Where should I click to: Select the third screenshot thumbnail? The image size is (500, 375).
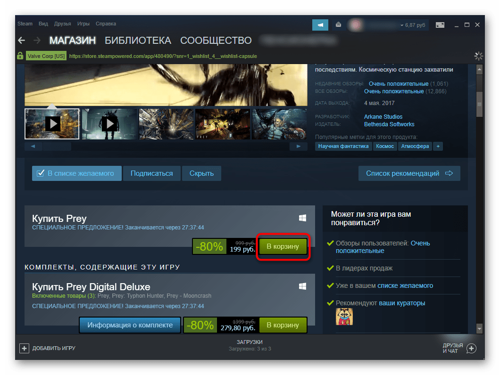tap(166, 124)
